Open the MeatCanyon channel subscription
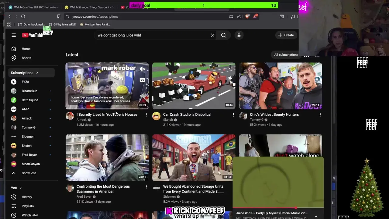 (32, 164)
